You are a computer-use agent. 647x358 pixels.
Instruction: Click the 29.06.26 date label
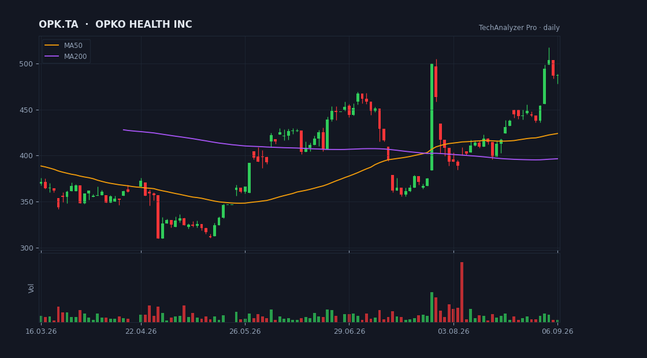pos(349,331)
